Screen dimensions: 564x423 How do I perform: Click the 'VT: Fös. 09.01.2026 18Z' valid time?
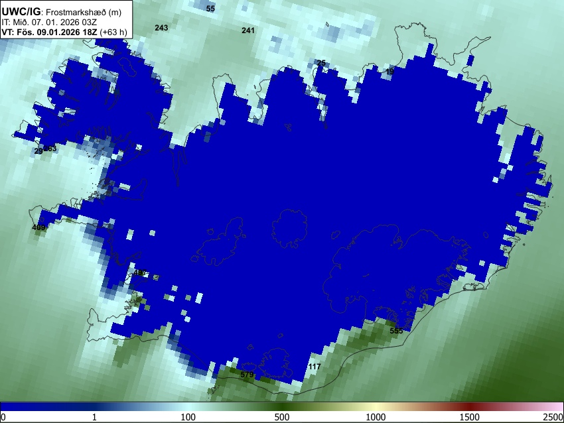pyautogui.click(x=49, y=32)
